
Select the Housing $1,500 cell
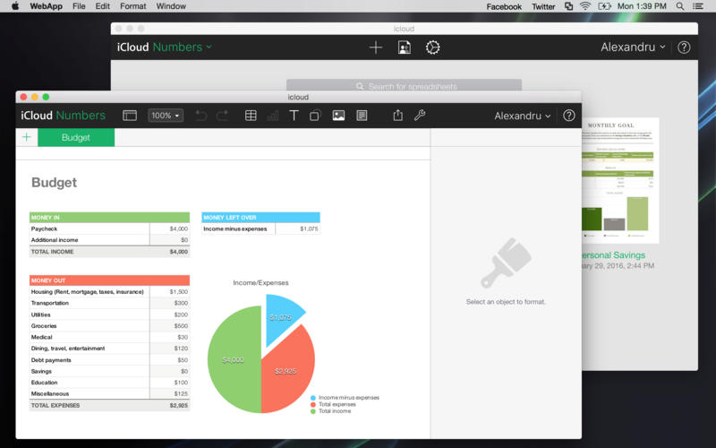[169, 292]
